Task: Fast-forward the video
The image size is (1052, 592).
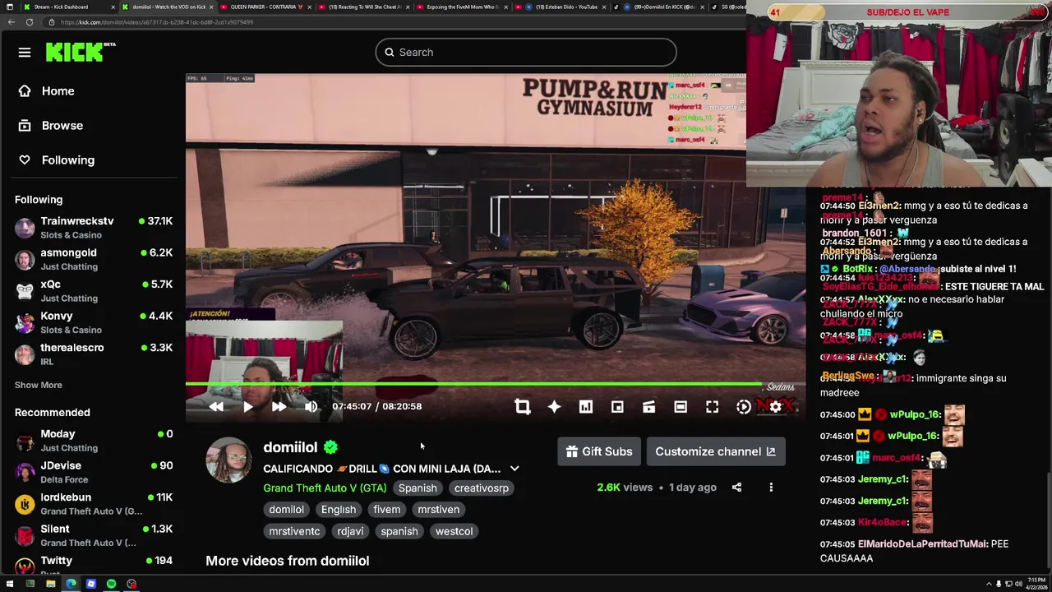Action: point(279,406)
